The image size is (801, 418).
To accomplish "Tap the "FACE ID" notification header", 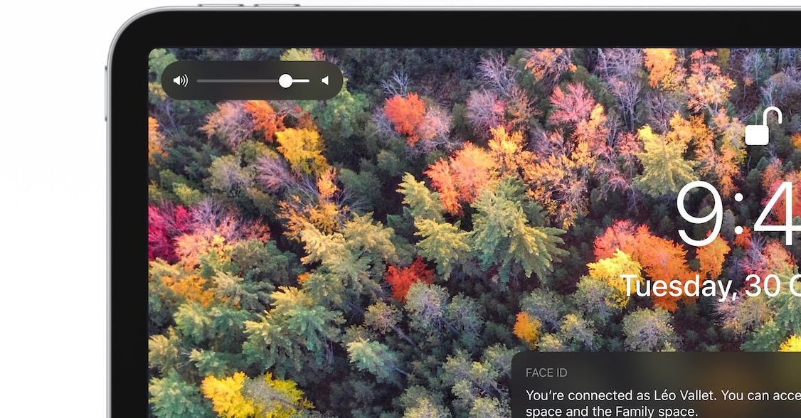I will tap(546, 373).
